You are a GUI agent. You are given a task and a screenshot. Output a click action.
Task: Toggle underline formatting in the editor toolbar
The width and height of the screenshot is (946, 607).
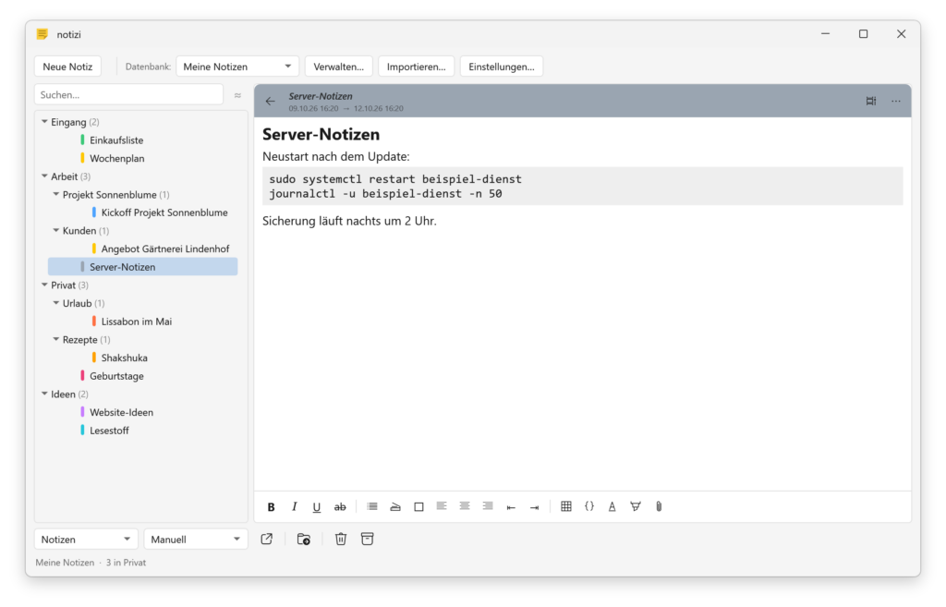coord(317,507)
